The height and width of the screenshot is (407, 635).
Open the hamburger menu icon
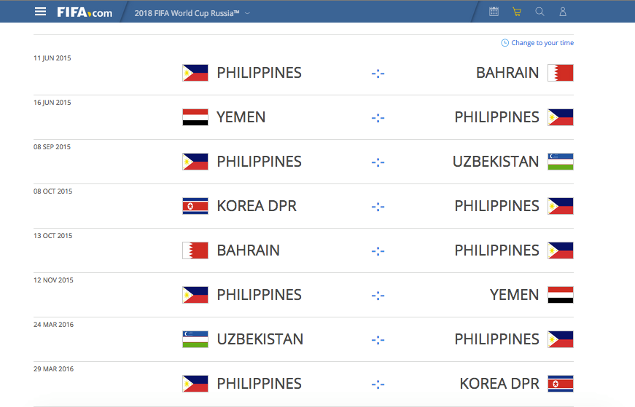pos(40,12)
